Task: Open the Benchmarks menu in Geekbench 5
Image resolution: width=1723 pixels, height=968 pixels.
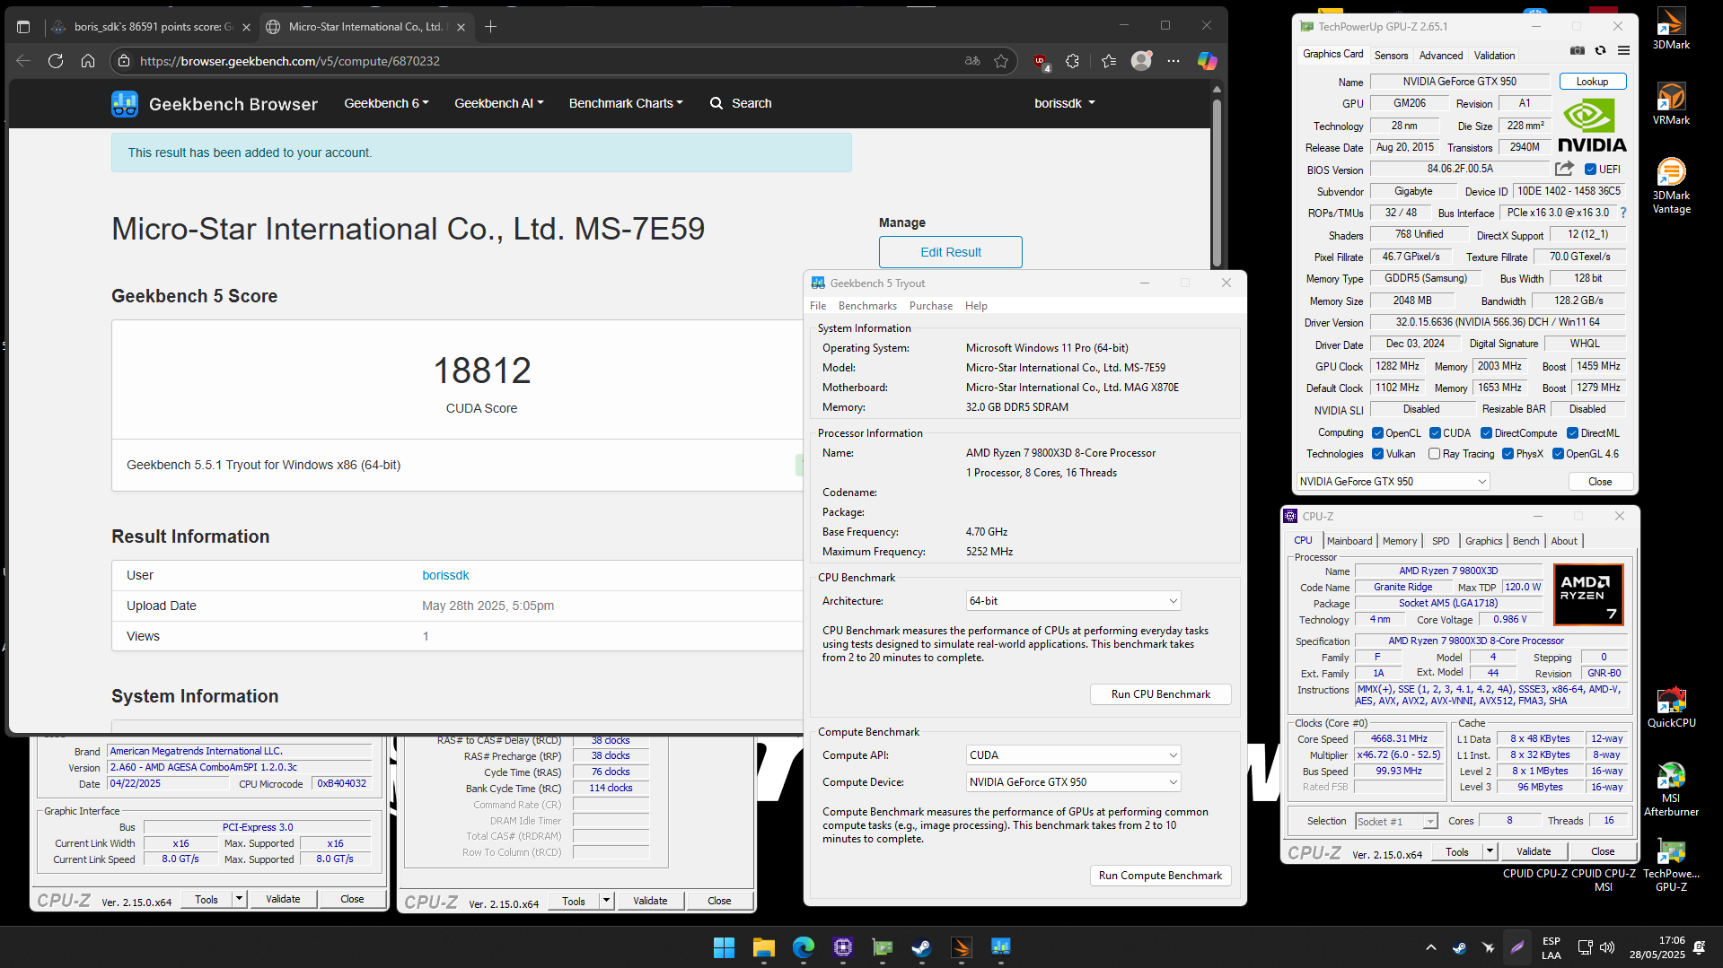Action: coord(867,306)
